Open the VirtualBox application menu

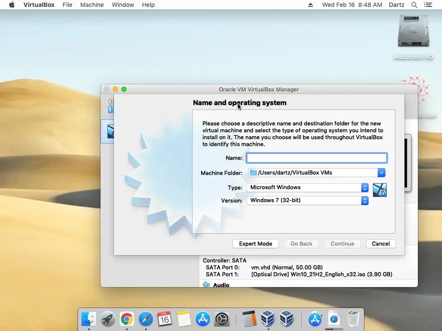coord(39,5)
